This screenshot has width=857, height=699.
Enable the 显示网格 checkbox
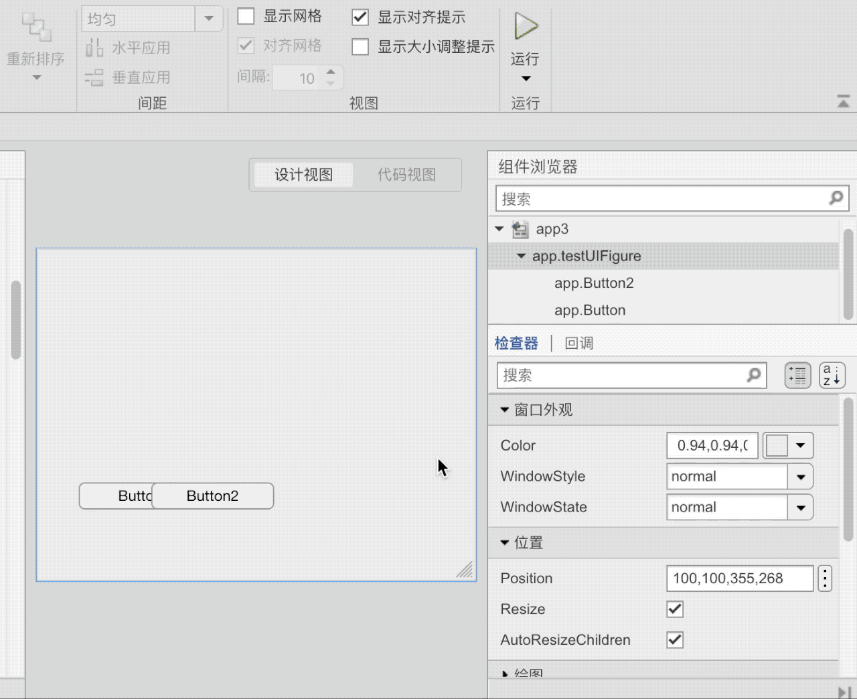246,16
